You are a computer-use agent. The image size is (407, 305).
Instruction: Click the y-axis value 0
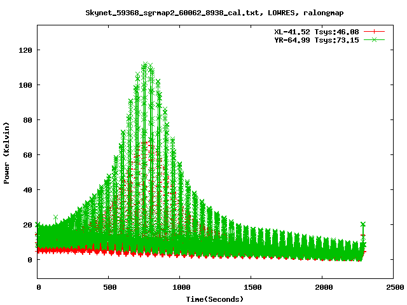(30, 260)
